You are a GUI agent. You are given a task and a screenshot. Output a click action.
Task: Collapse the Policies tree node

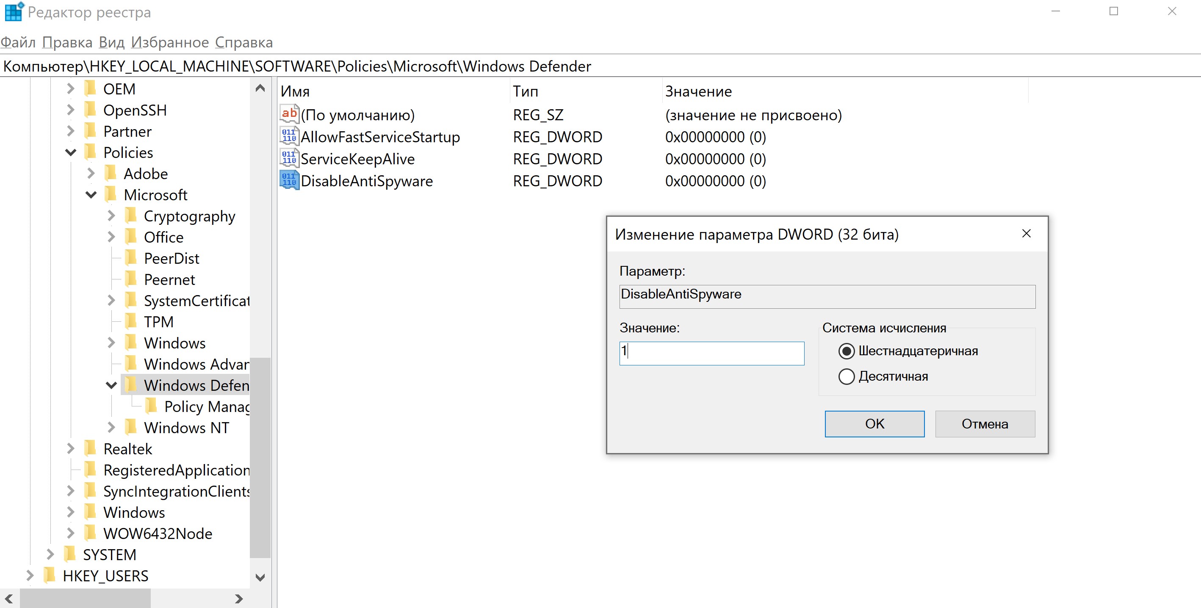coord(70,152)
